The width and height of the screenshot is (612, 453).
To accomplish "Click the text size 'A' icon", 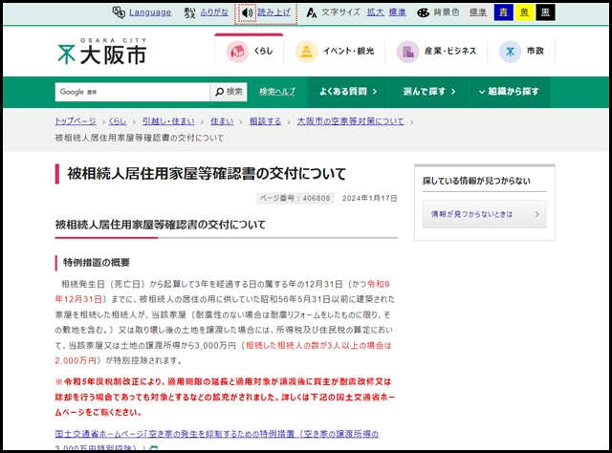I will click(x=311, y=12).
